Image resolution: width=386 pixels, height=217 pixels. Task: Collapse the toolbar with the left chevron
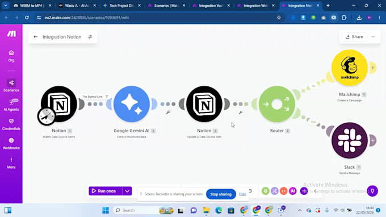pos(316,191)
